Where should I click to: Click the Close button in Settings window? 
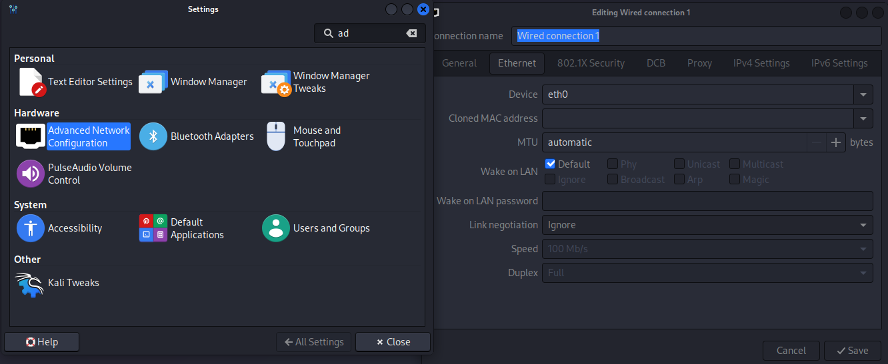point(393,342)
